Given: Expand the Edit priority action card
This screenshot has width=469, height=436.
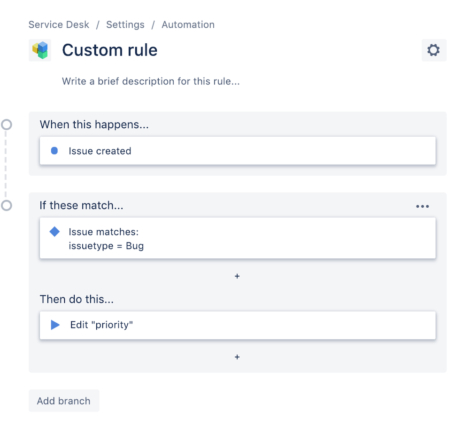Looking at the screenshot, I should click(x=237, y=325).
